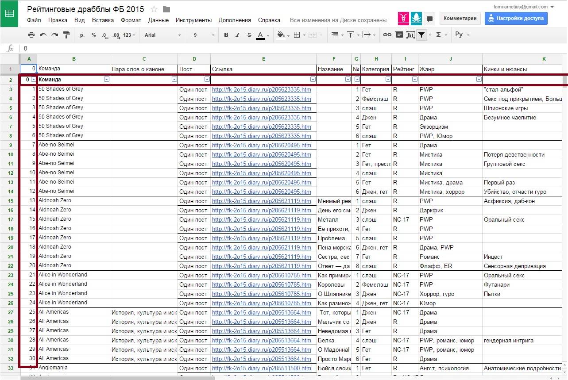
Task: Toggle bold formatting
Action: click(226, 35)
